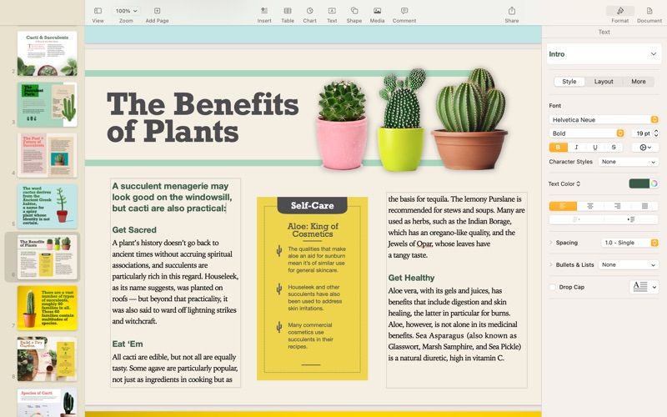Click The Benefits of Plants heading
Viewport: 667px width, 417px height.
tap(203, 118)
